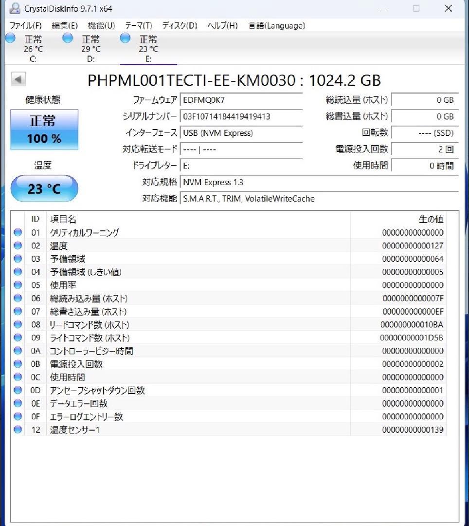Click the blue indicator beside 使用率 attribute
Image resolution: width=469 pixels, height=526 pixels.
(18, 285)
